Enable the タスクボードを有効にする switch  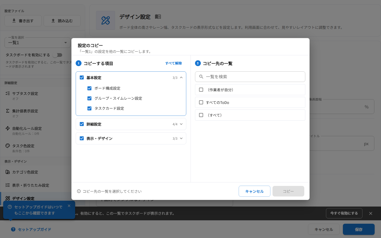pyautogui.click(x=57, y=55)
